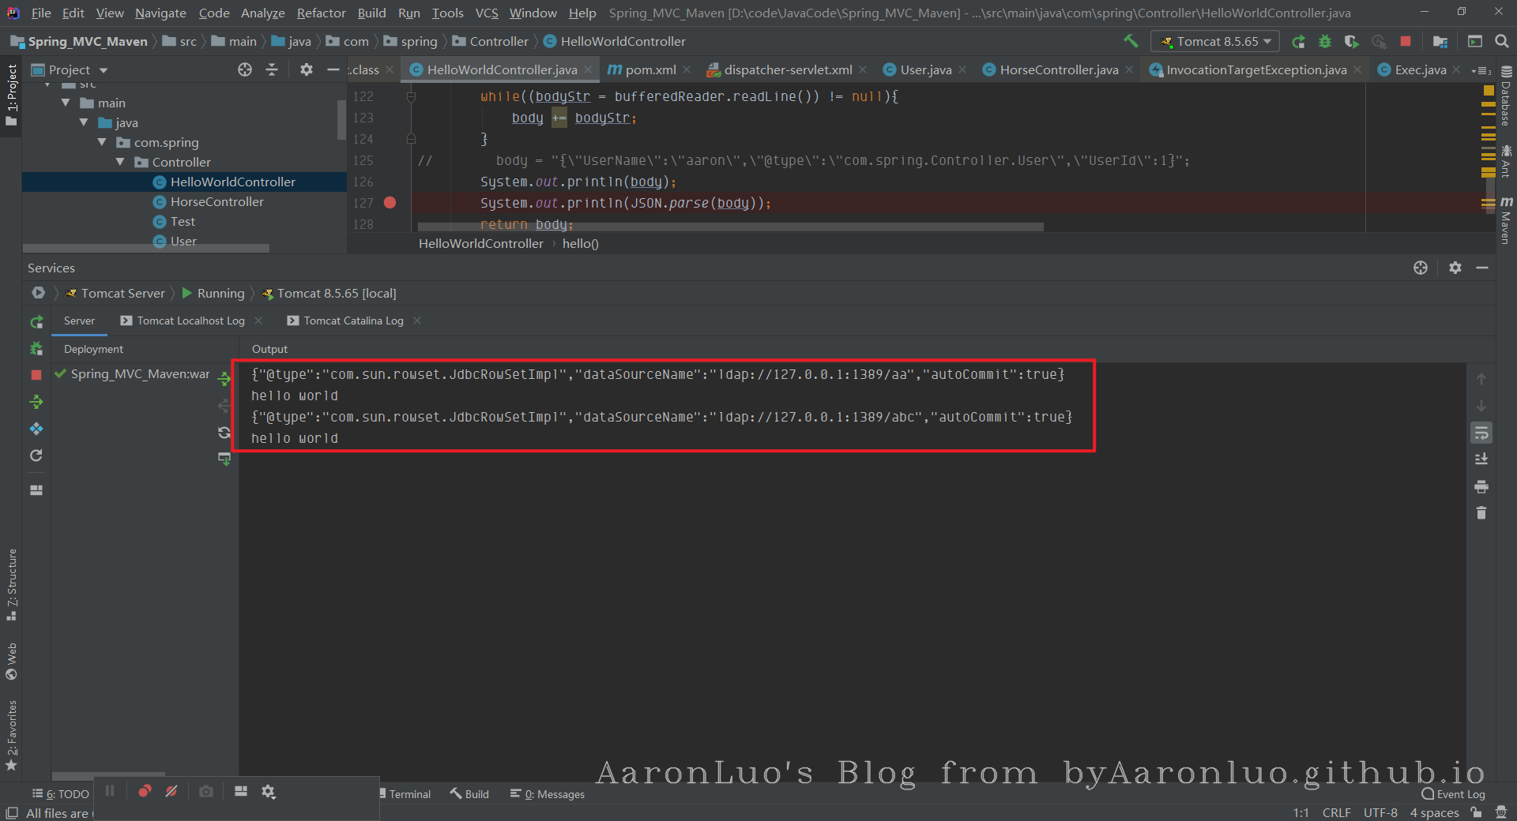Viewport: 1517px width, 821px height.
Task: Collapse the main folder in tree
Action: tap(66, 103)
